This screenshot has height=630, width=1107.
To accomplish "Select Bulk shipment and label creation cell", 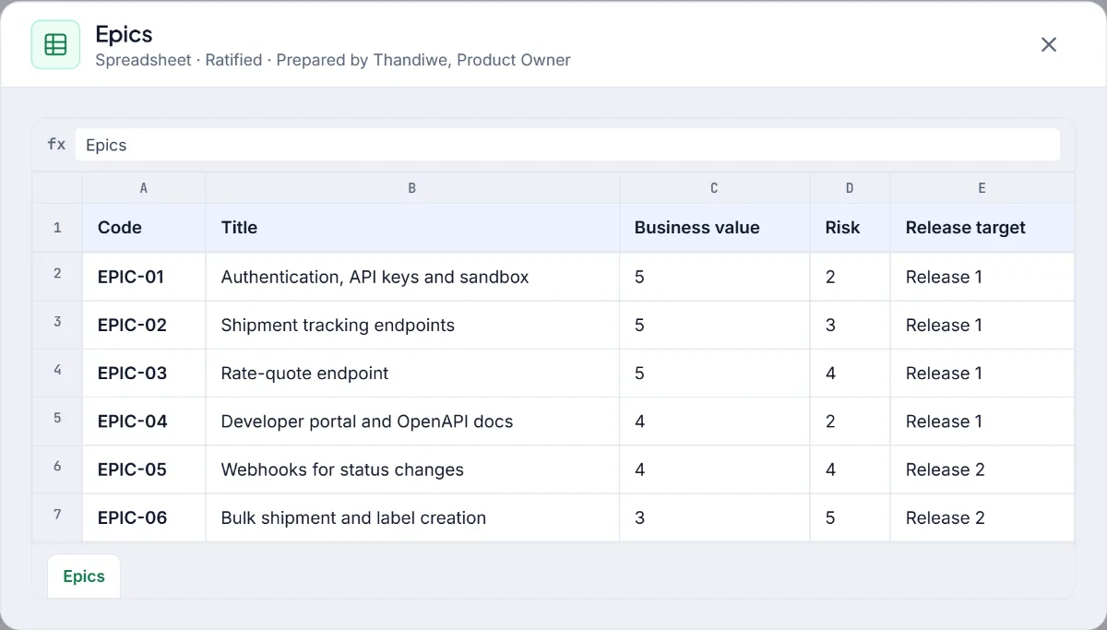I will [412, 517].
